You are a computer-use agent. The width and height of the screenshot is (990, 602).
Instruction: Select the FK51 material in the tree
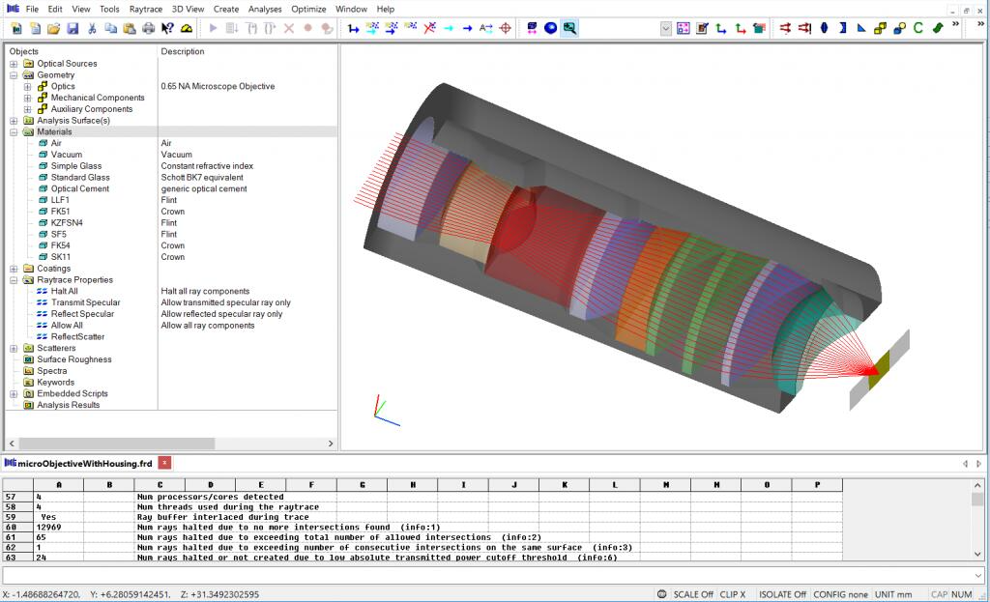60,212
